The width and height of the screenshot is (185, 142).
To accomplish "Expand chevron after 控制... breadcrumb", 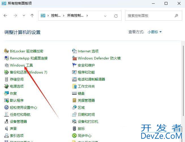I will [x=64, y=15].
